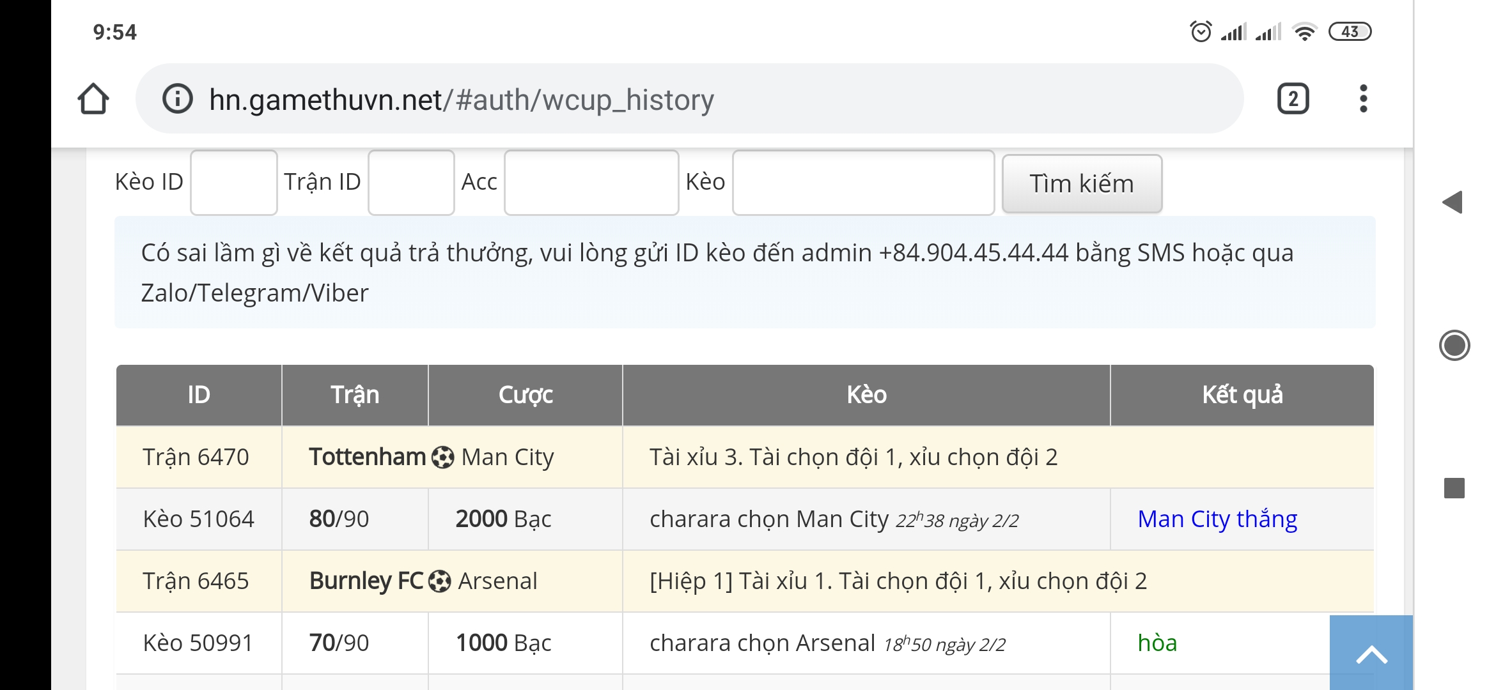Tap the browser home icon
Screen dimensions: 1496x690
coord(93,99)
